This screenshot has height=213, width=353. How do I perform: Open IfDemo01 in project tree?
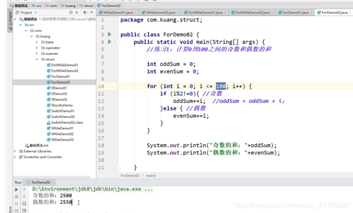coord(57,88)
